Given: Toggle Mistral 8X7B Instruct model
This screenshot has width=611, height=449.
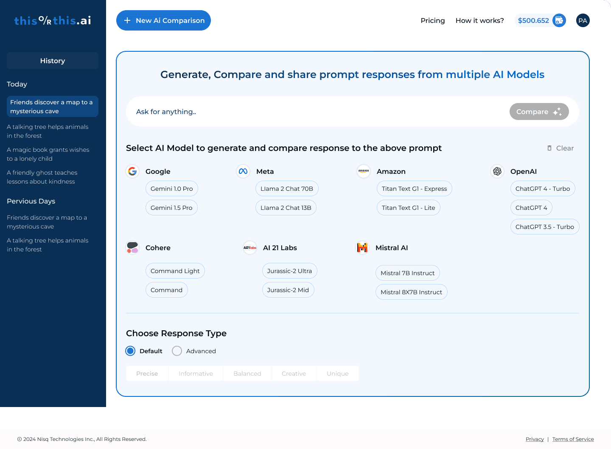Looking at the screenshot, I should tap(412, 292).
